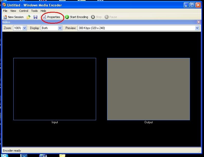Image resolution: width=204 pixels, height=157 pixels.
Task: Maximize the Windows Media Encoder window
Action: click(192, 5)
